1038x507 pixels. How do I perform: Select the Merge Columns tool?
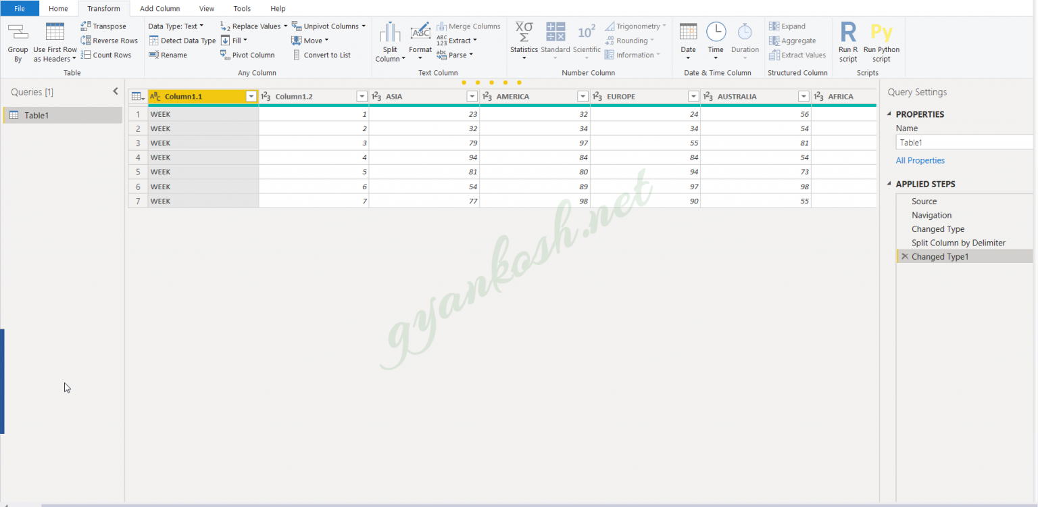pos(469,26)
